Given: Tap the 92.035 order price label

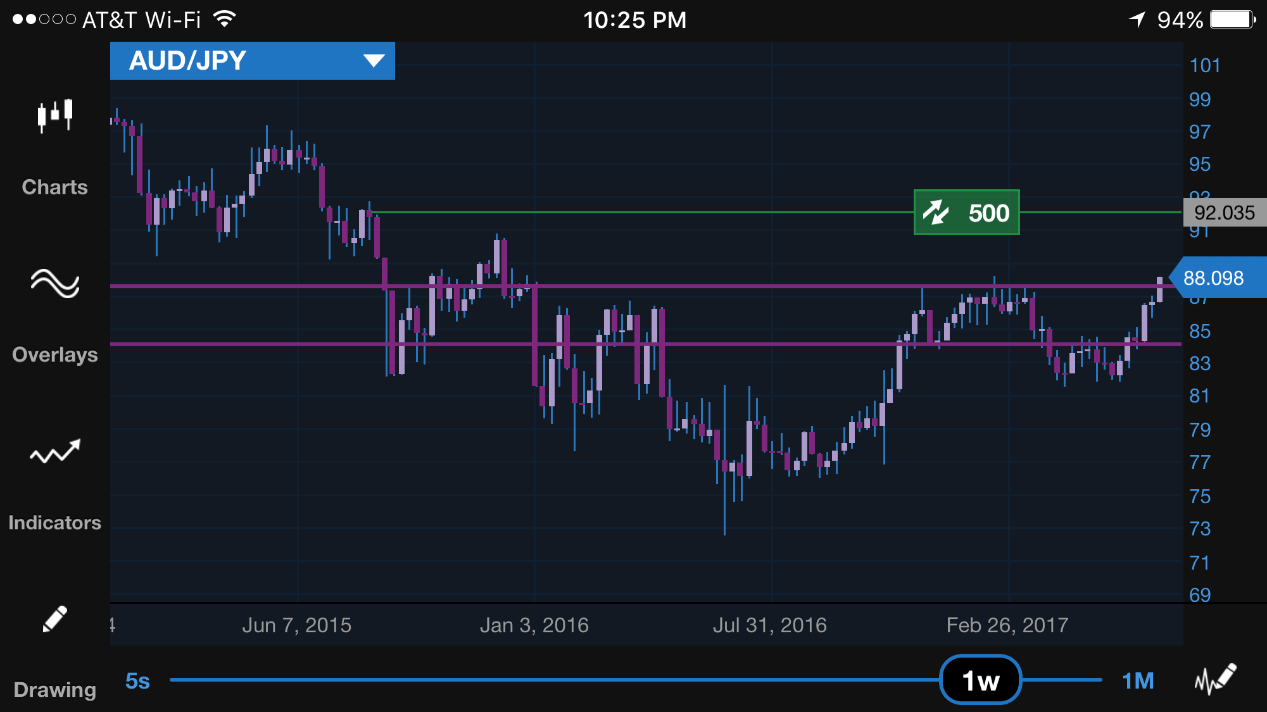Looking at the screenshot, I should [x=1224, y=213].
